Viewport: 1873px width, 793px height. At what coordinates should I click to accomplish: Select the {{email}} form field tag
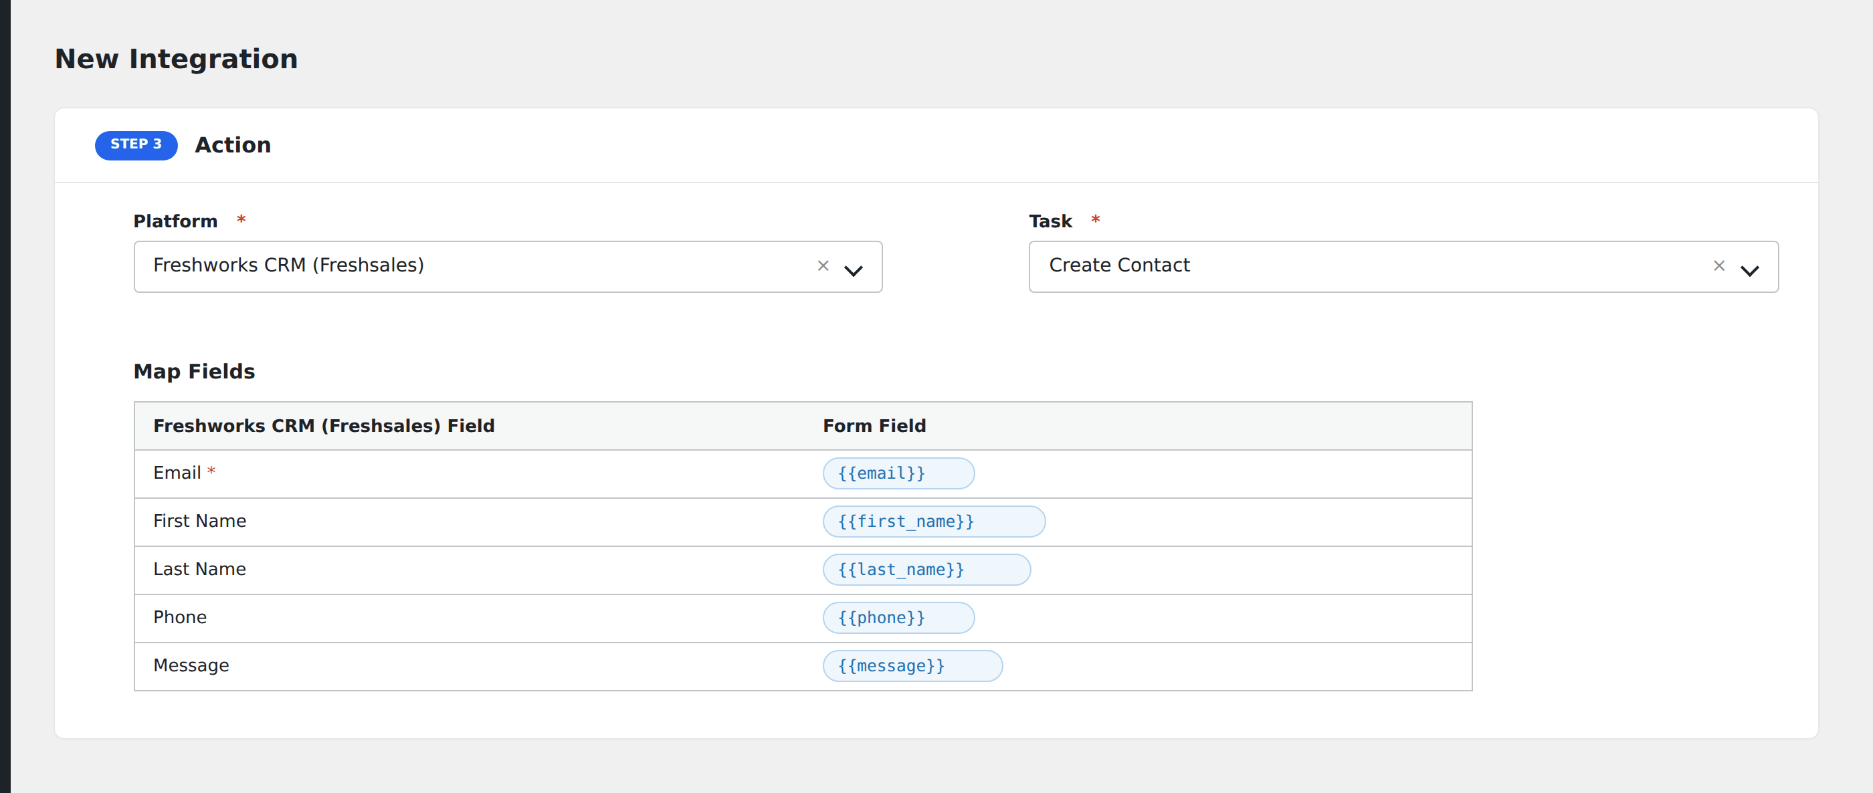898,473
